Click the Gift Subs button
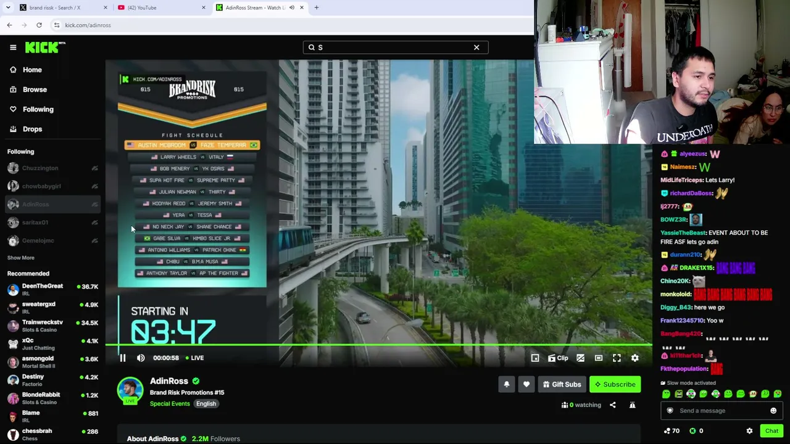 (562, 384)
